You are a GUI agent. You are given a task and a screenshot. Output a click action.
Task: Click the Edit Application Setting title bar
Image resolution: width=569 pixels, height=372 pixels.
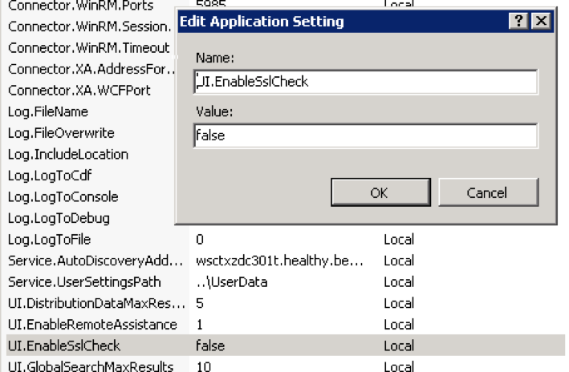coord(337,22)
